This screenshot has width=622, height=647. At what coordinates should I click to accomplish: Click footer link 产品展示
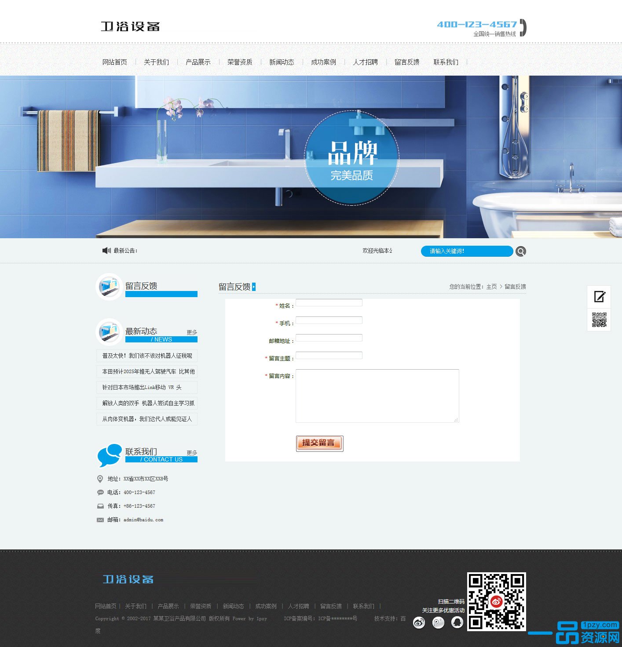point(168,606)
